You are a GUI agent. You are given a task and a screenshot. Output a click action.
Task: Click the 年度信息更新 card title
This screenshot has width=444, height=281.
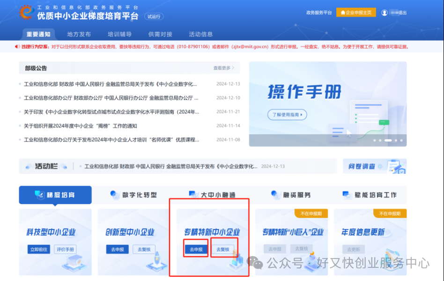363,232
